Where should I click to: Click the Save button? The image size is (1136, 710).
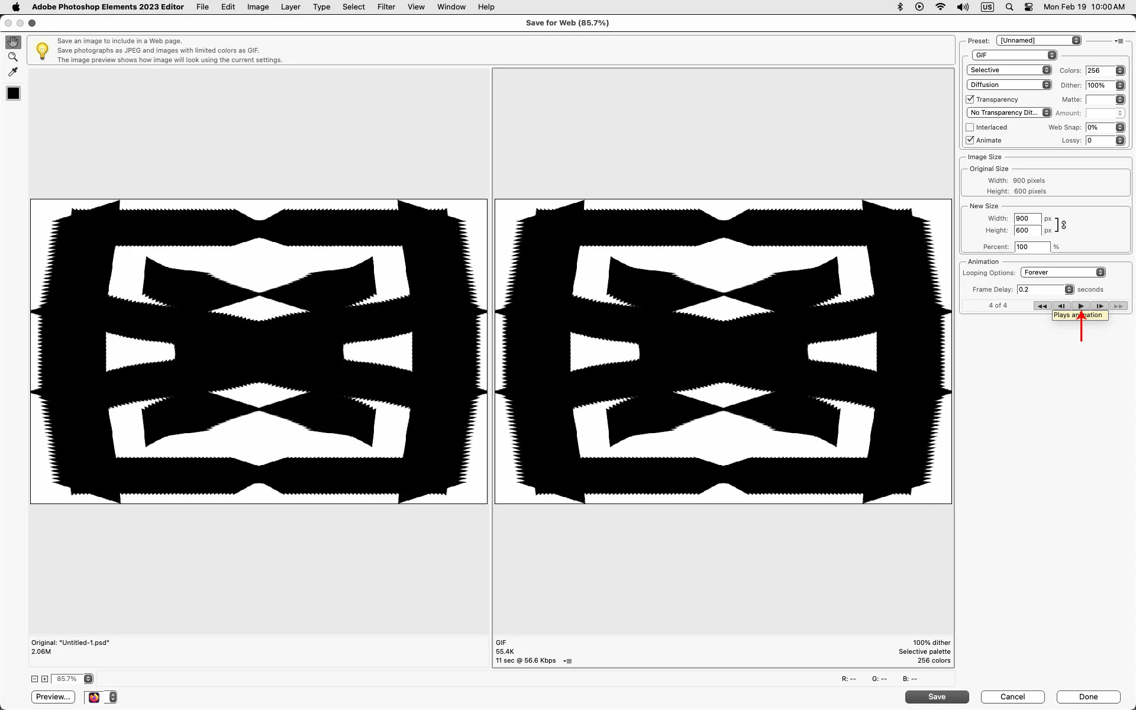(x=937, y=697)
